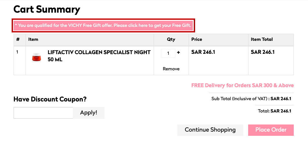Click the Have Discount Coupon heading
This screenshot has width=308, height=153.
tap(50, 99)
